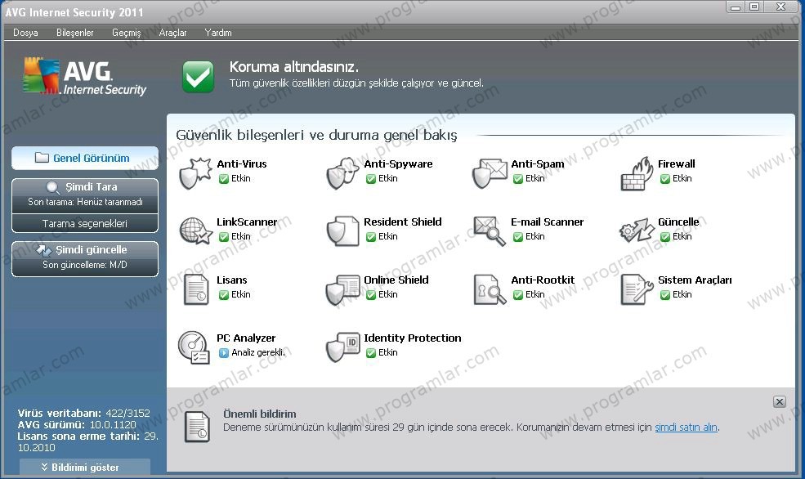Select the Genel Görünüm sidebar tab
Screen dimensions: 805x479
85,158
